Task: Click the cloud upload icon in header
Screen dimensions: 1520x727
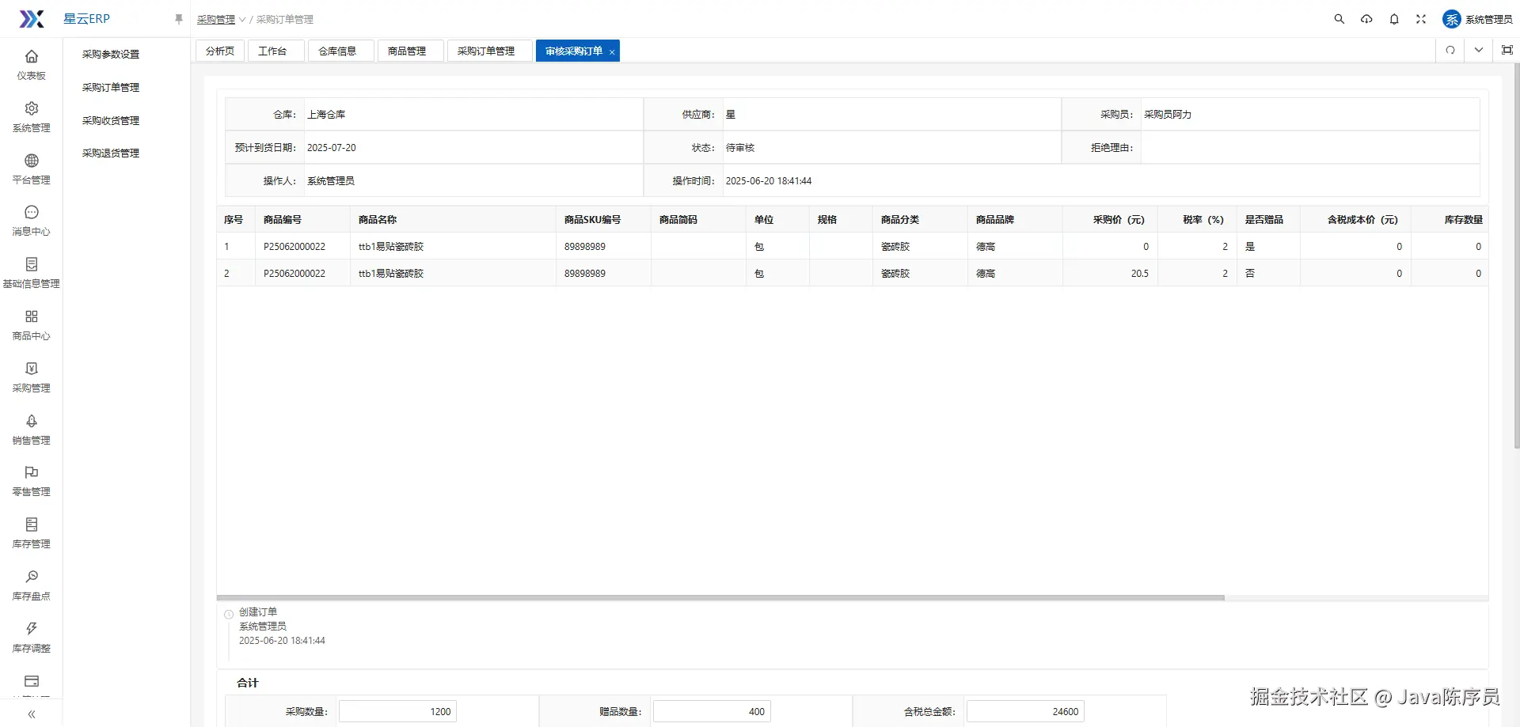Action: (x=1366, y=19)
